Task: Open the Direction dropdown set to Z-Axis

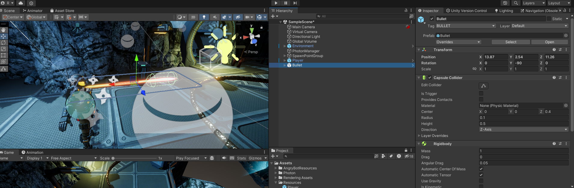Action: point(524,129)
